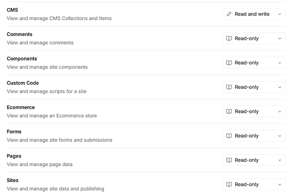Open the CMS Read and write dropdown
Viewport: 292px width, 196px height.
(254, 14)
